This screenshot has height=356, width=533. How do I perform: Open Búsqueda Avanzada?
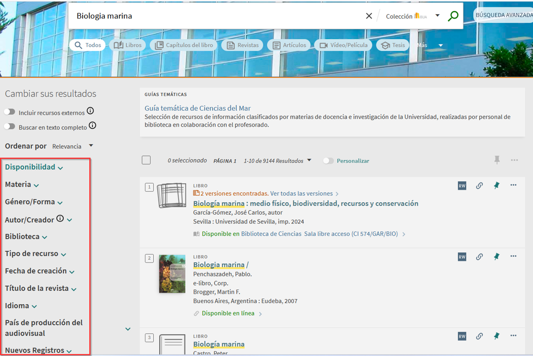[504, 15]
